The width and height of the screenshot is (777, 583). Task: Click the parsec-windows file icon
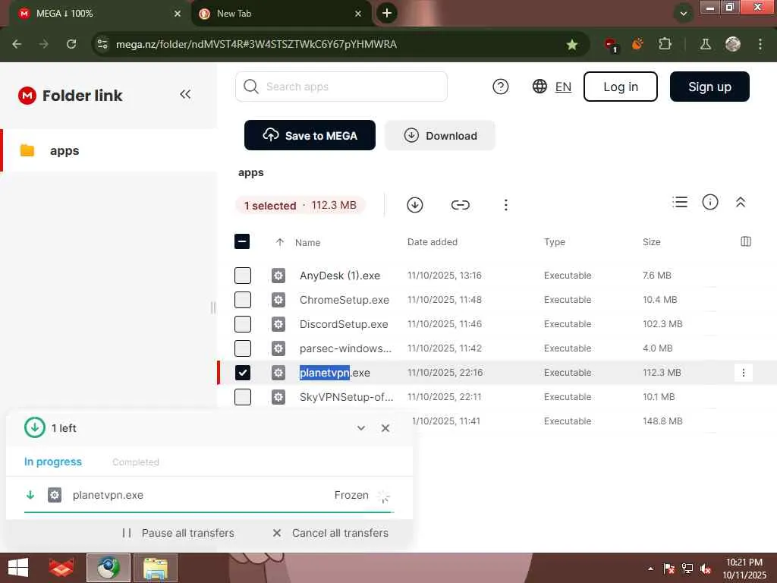(x=278, y=348)
